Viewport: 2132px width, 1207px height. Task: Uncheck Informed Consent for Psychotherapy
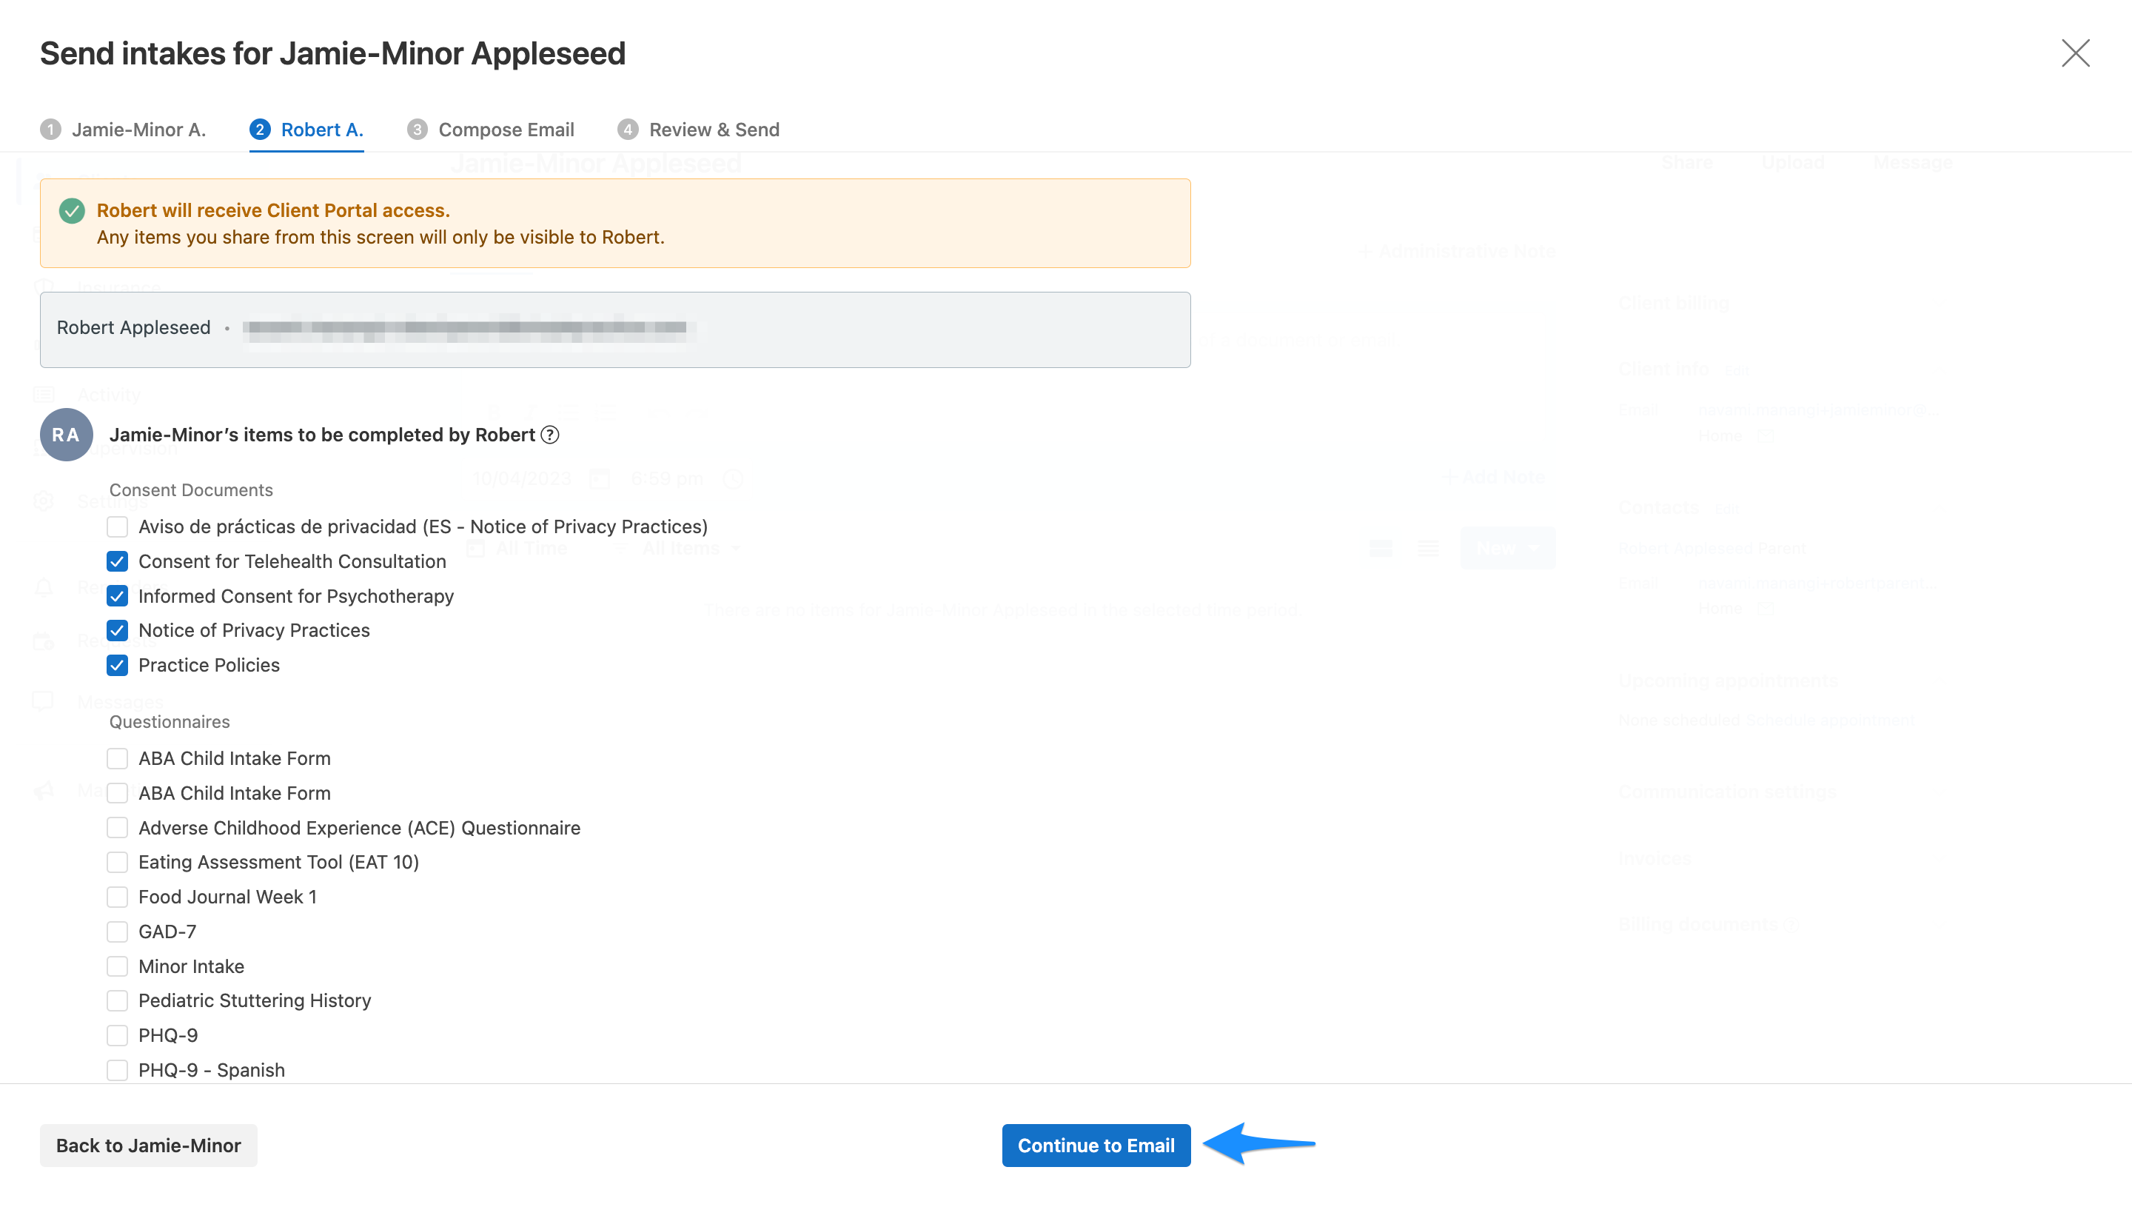(118, 596)
